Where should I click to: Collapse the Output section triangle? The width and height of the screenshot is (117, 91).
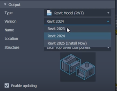coord(5,4)
